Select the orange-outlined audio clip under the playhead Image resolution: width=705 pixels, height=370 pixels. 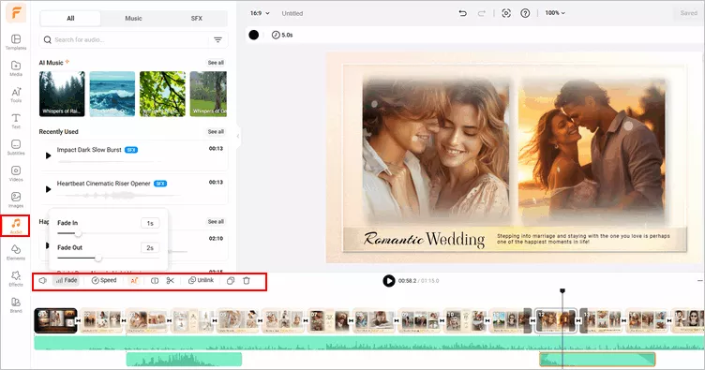click(x=597, y=359)
